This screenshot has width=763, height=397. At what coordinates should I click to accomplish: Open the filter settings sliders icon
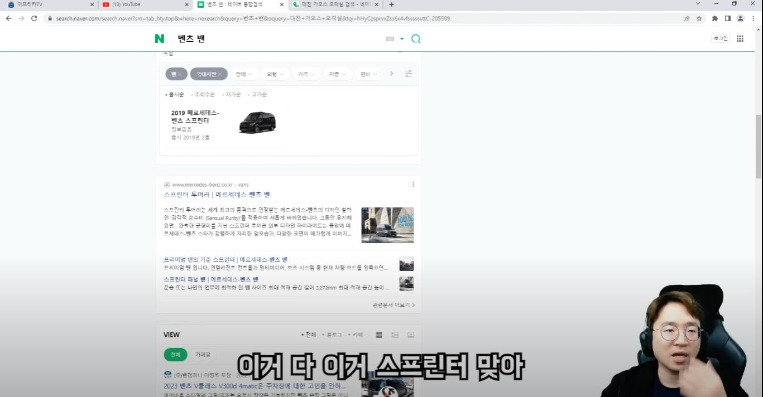tap(409, 74)
